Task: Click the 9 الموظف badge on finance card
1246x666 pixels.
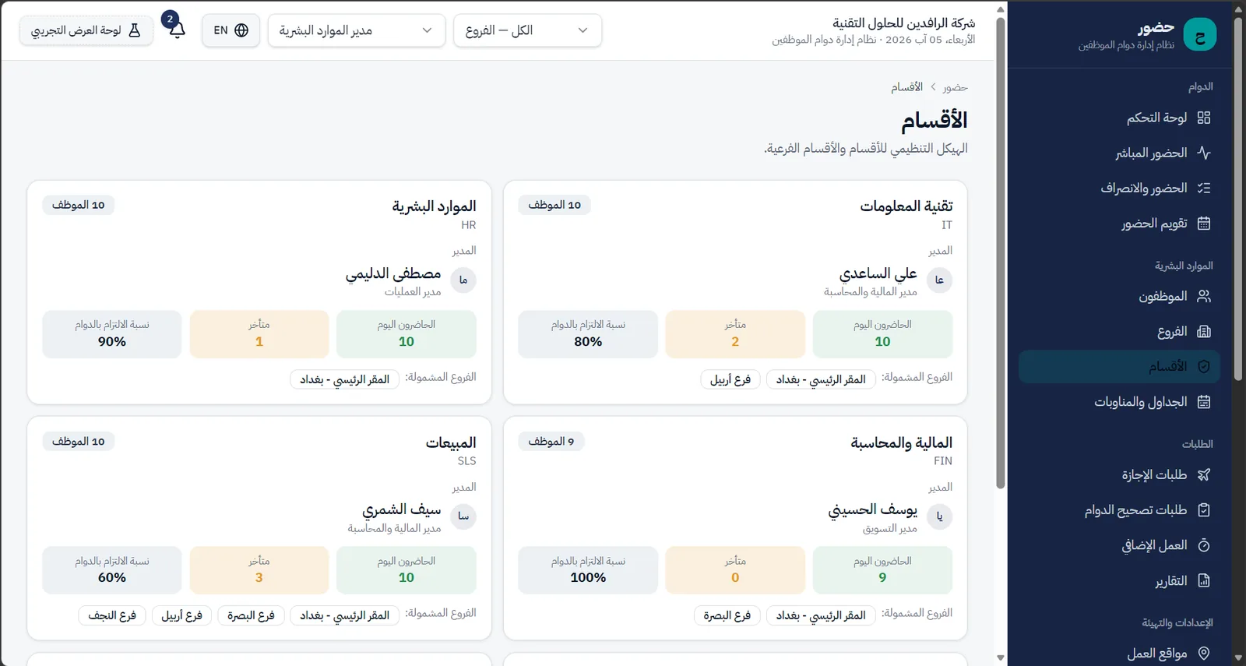Action: [x=551, y=442]
